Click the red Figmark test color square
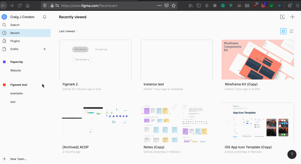The image size is (301, 164). click(4, 85)
